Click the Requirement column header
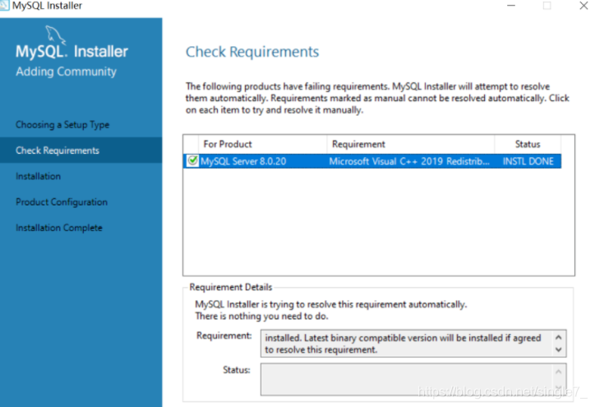The image size is (595, 407). point(411,144)
